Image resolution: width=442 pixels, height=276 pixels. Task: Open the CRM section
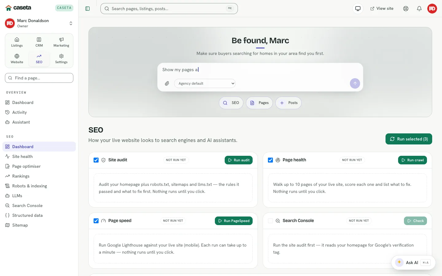tap(39, 42)
